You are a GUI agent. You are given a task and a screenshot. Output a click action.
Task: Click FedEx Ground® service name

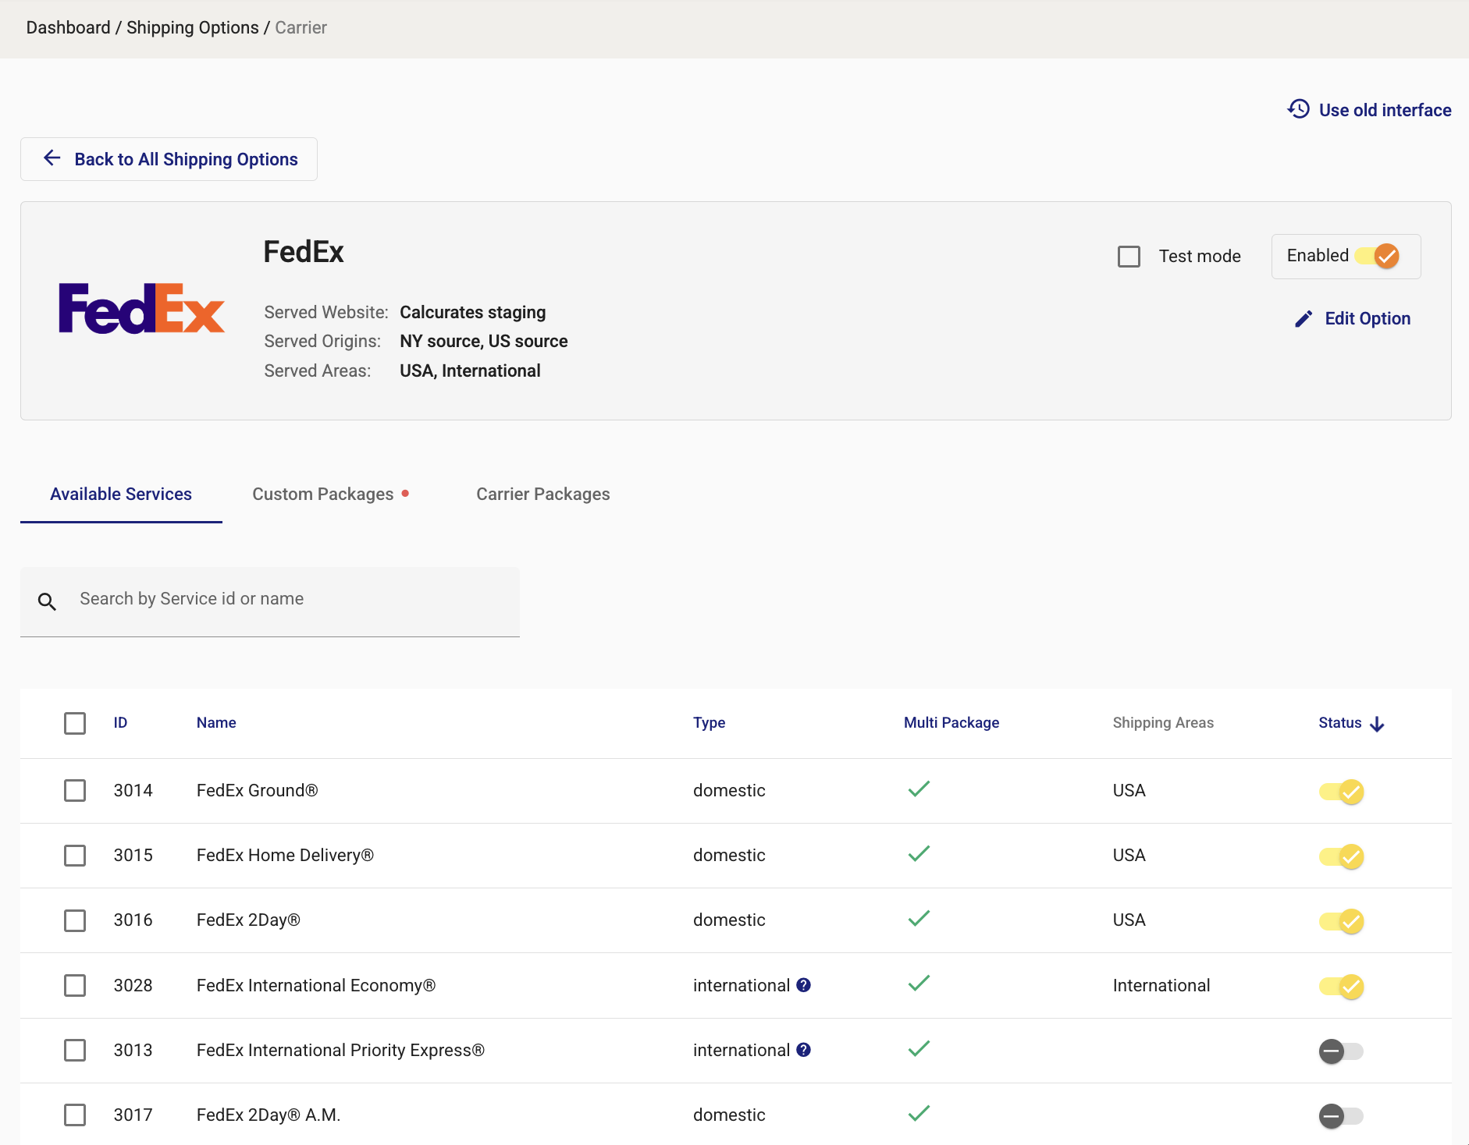257,790
